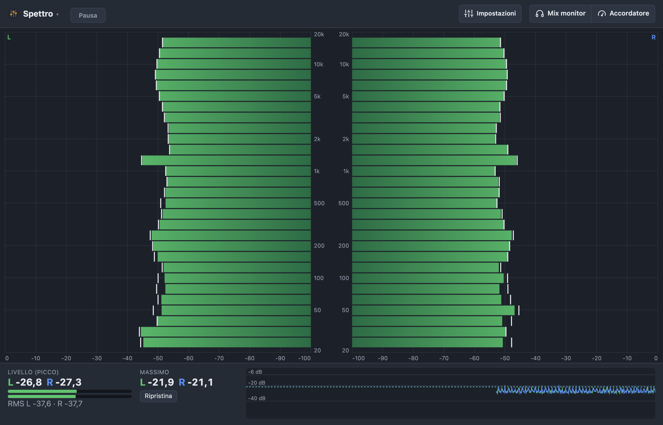Click the peak level L value -26,8
This screenshot has height=425, width=663.
[x=29, y=382]
